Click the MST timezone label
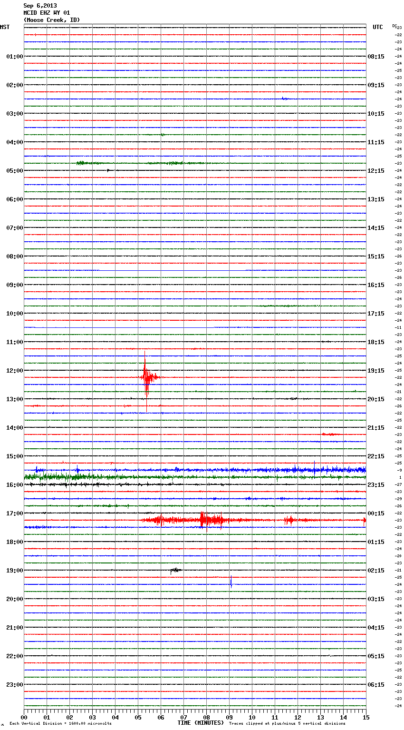Viewport: 404px width, 730px height. pos(5,27)
